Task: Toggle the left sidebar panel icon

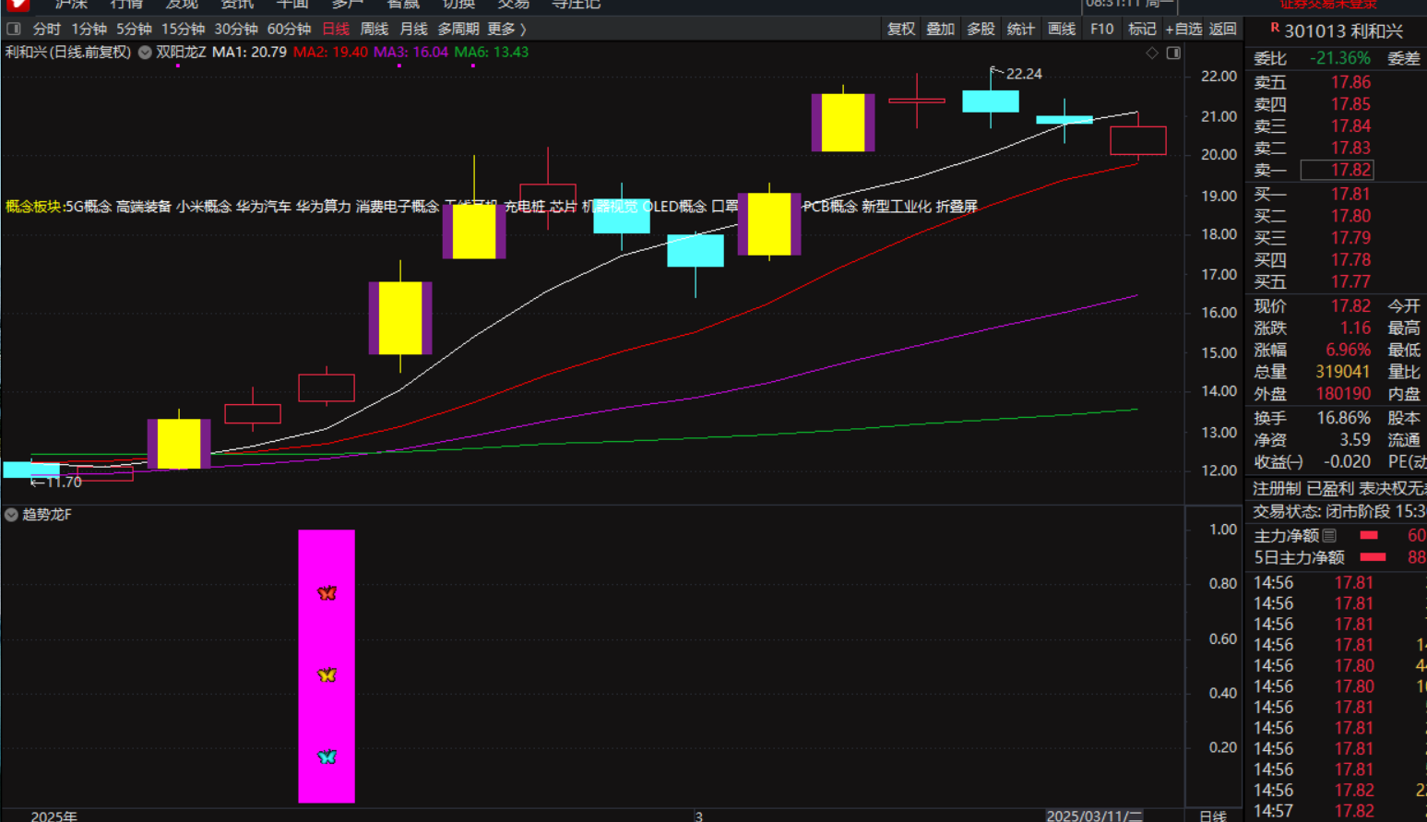Action: click(x=14, y=29)
